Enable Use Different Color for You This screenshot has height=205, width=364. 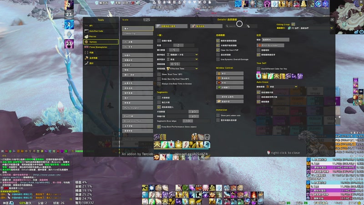coord(258,69)
